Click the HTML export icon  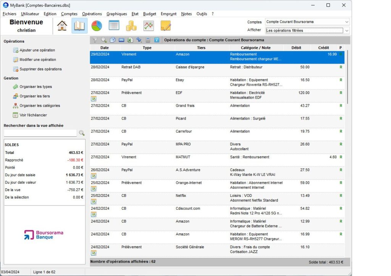pyautogui.click(x=121, y=40)
